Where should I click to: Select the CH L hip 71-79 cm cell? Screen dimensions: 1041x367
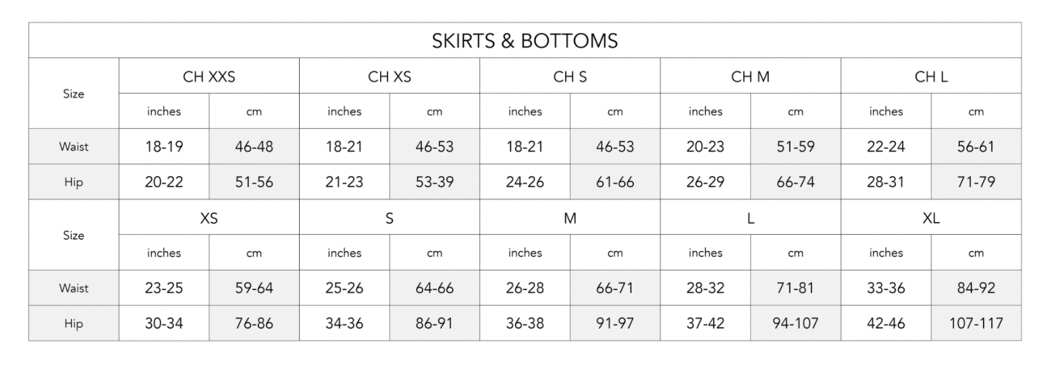pos(976,181)
